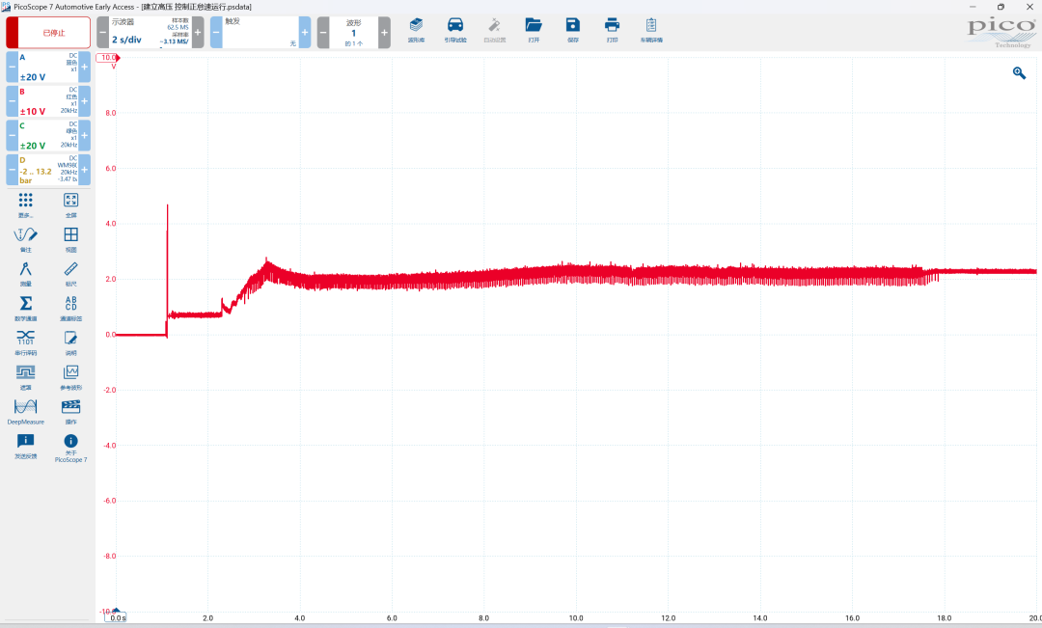The height and width of the screenshot is (628, 1042).
Task: Decrease Channel A range with minus button
Action: coord(12,68)
